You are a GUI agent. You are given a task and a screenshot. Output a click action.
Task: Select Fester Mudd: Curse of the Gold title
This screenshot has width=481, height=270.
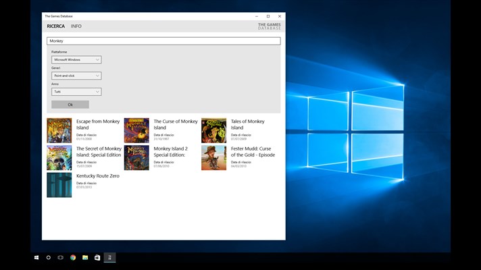point(253,152)
